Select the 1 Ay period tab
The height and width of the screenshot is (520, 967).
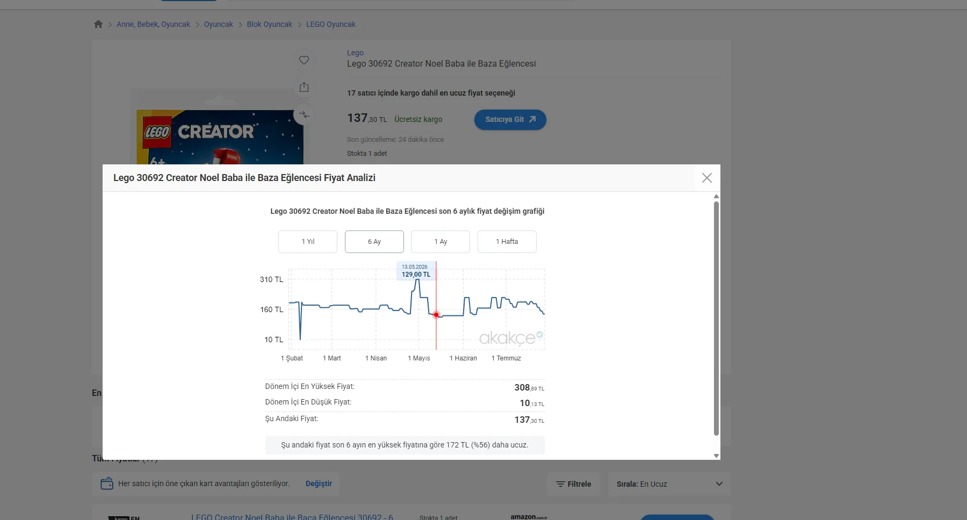[x=441, y=242]
